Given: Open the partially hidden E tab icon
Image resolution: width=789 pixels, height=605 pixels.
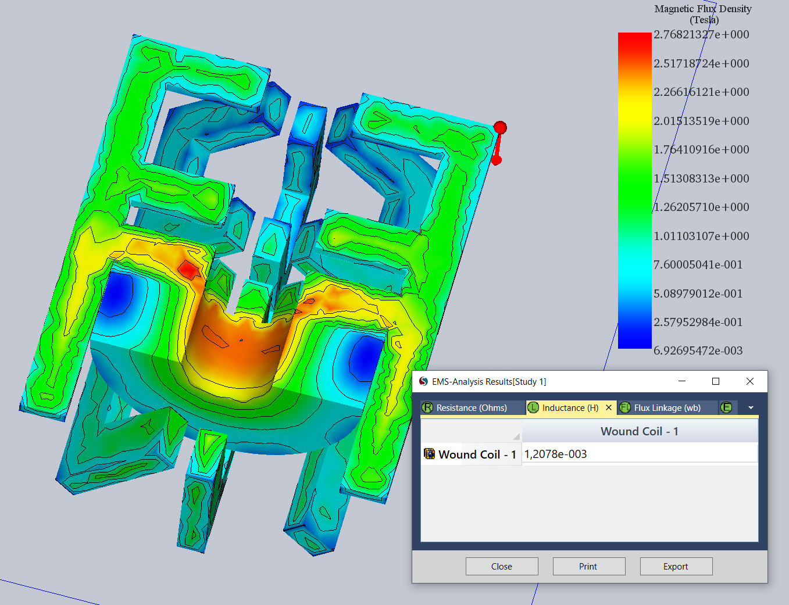Looking at the screenshot, I should click(726, 408).
